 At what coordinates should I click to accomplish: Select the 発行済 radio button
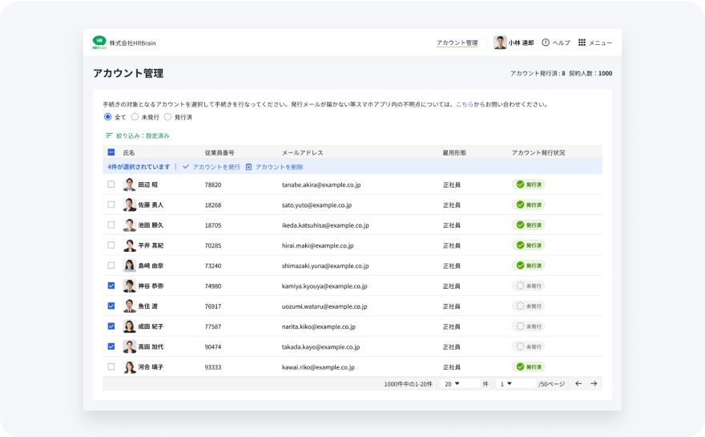pos(167,117)
